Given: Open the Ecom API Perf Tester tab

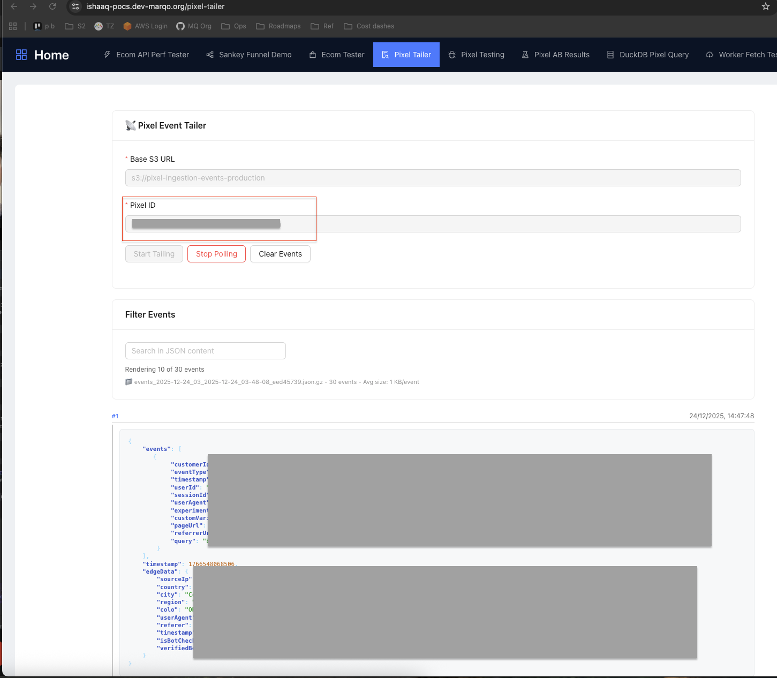Looking at the screenshot, I should (x=146, y=55).
